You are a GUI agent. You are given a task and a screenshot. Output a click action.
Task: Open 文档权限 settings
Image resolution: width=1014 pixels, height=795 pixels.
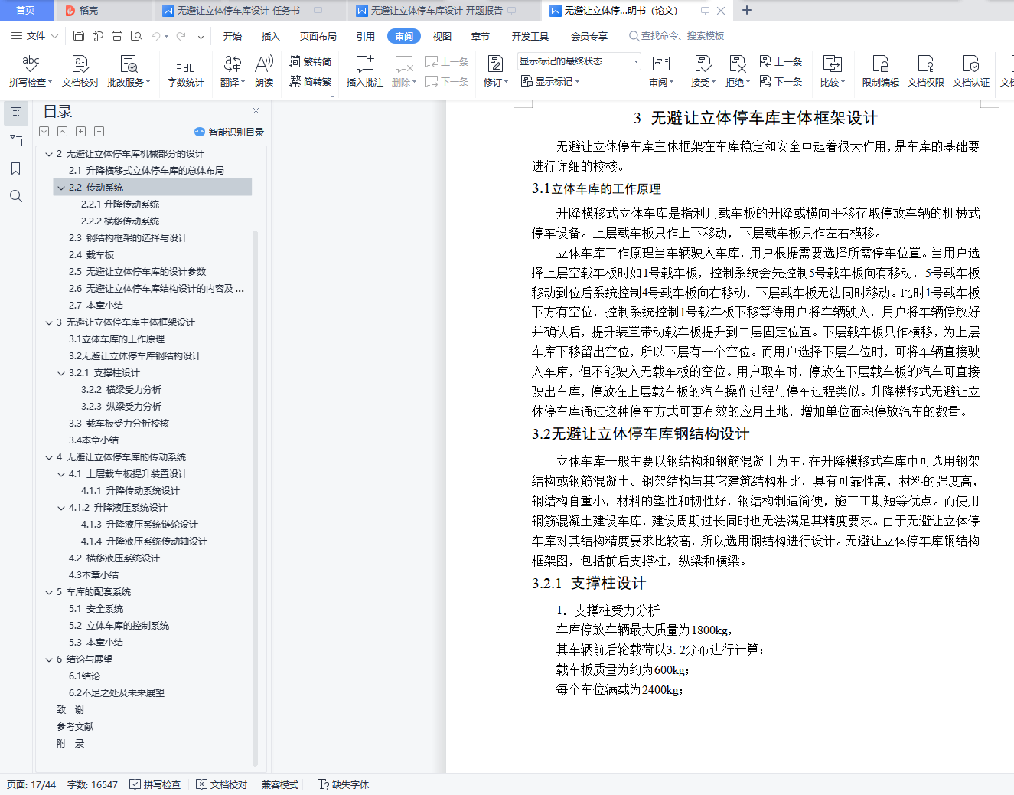coord(926,70)
